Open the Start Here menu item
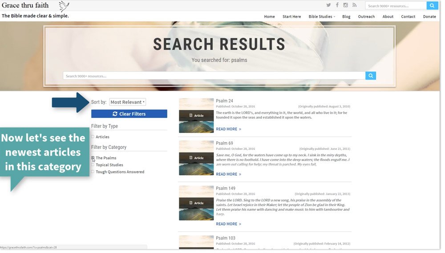This screenshot has width=445, height=253. (x=292, y=16)
